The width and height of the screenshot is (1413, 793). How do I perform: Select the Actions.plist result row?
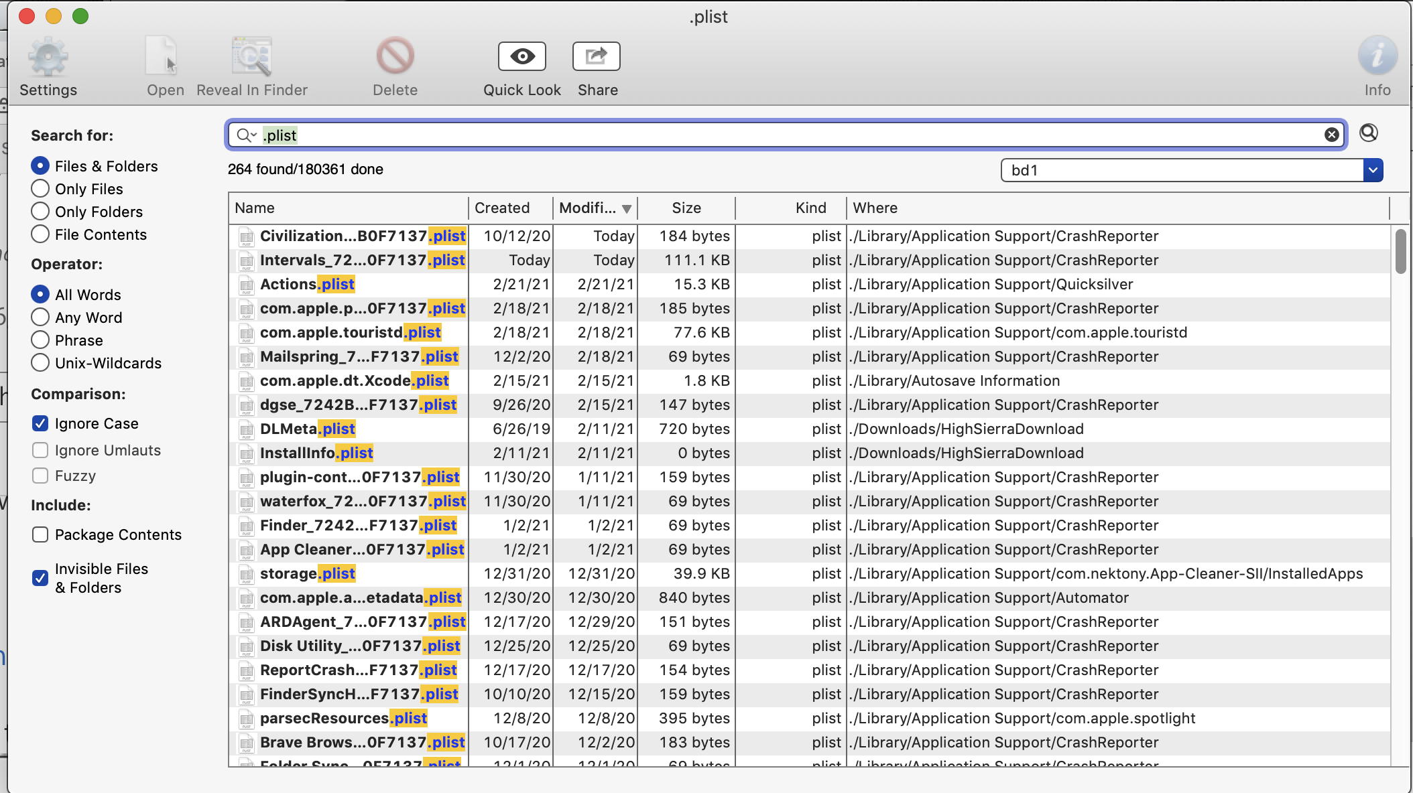point(307,284)
